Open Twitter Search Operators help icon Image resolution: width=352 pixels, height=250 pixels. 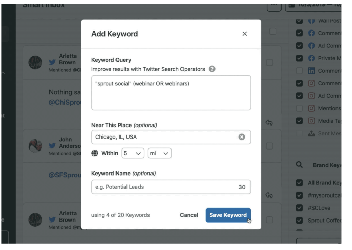pyautogui.click(x=212, y=69)
